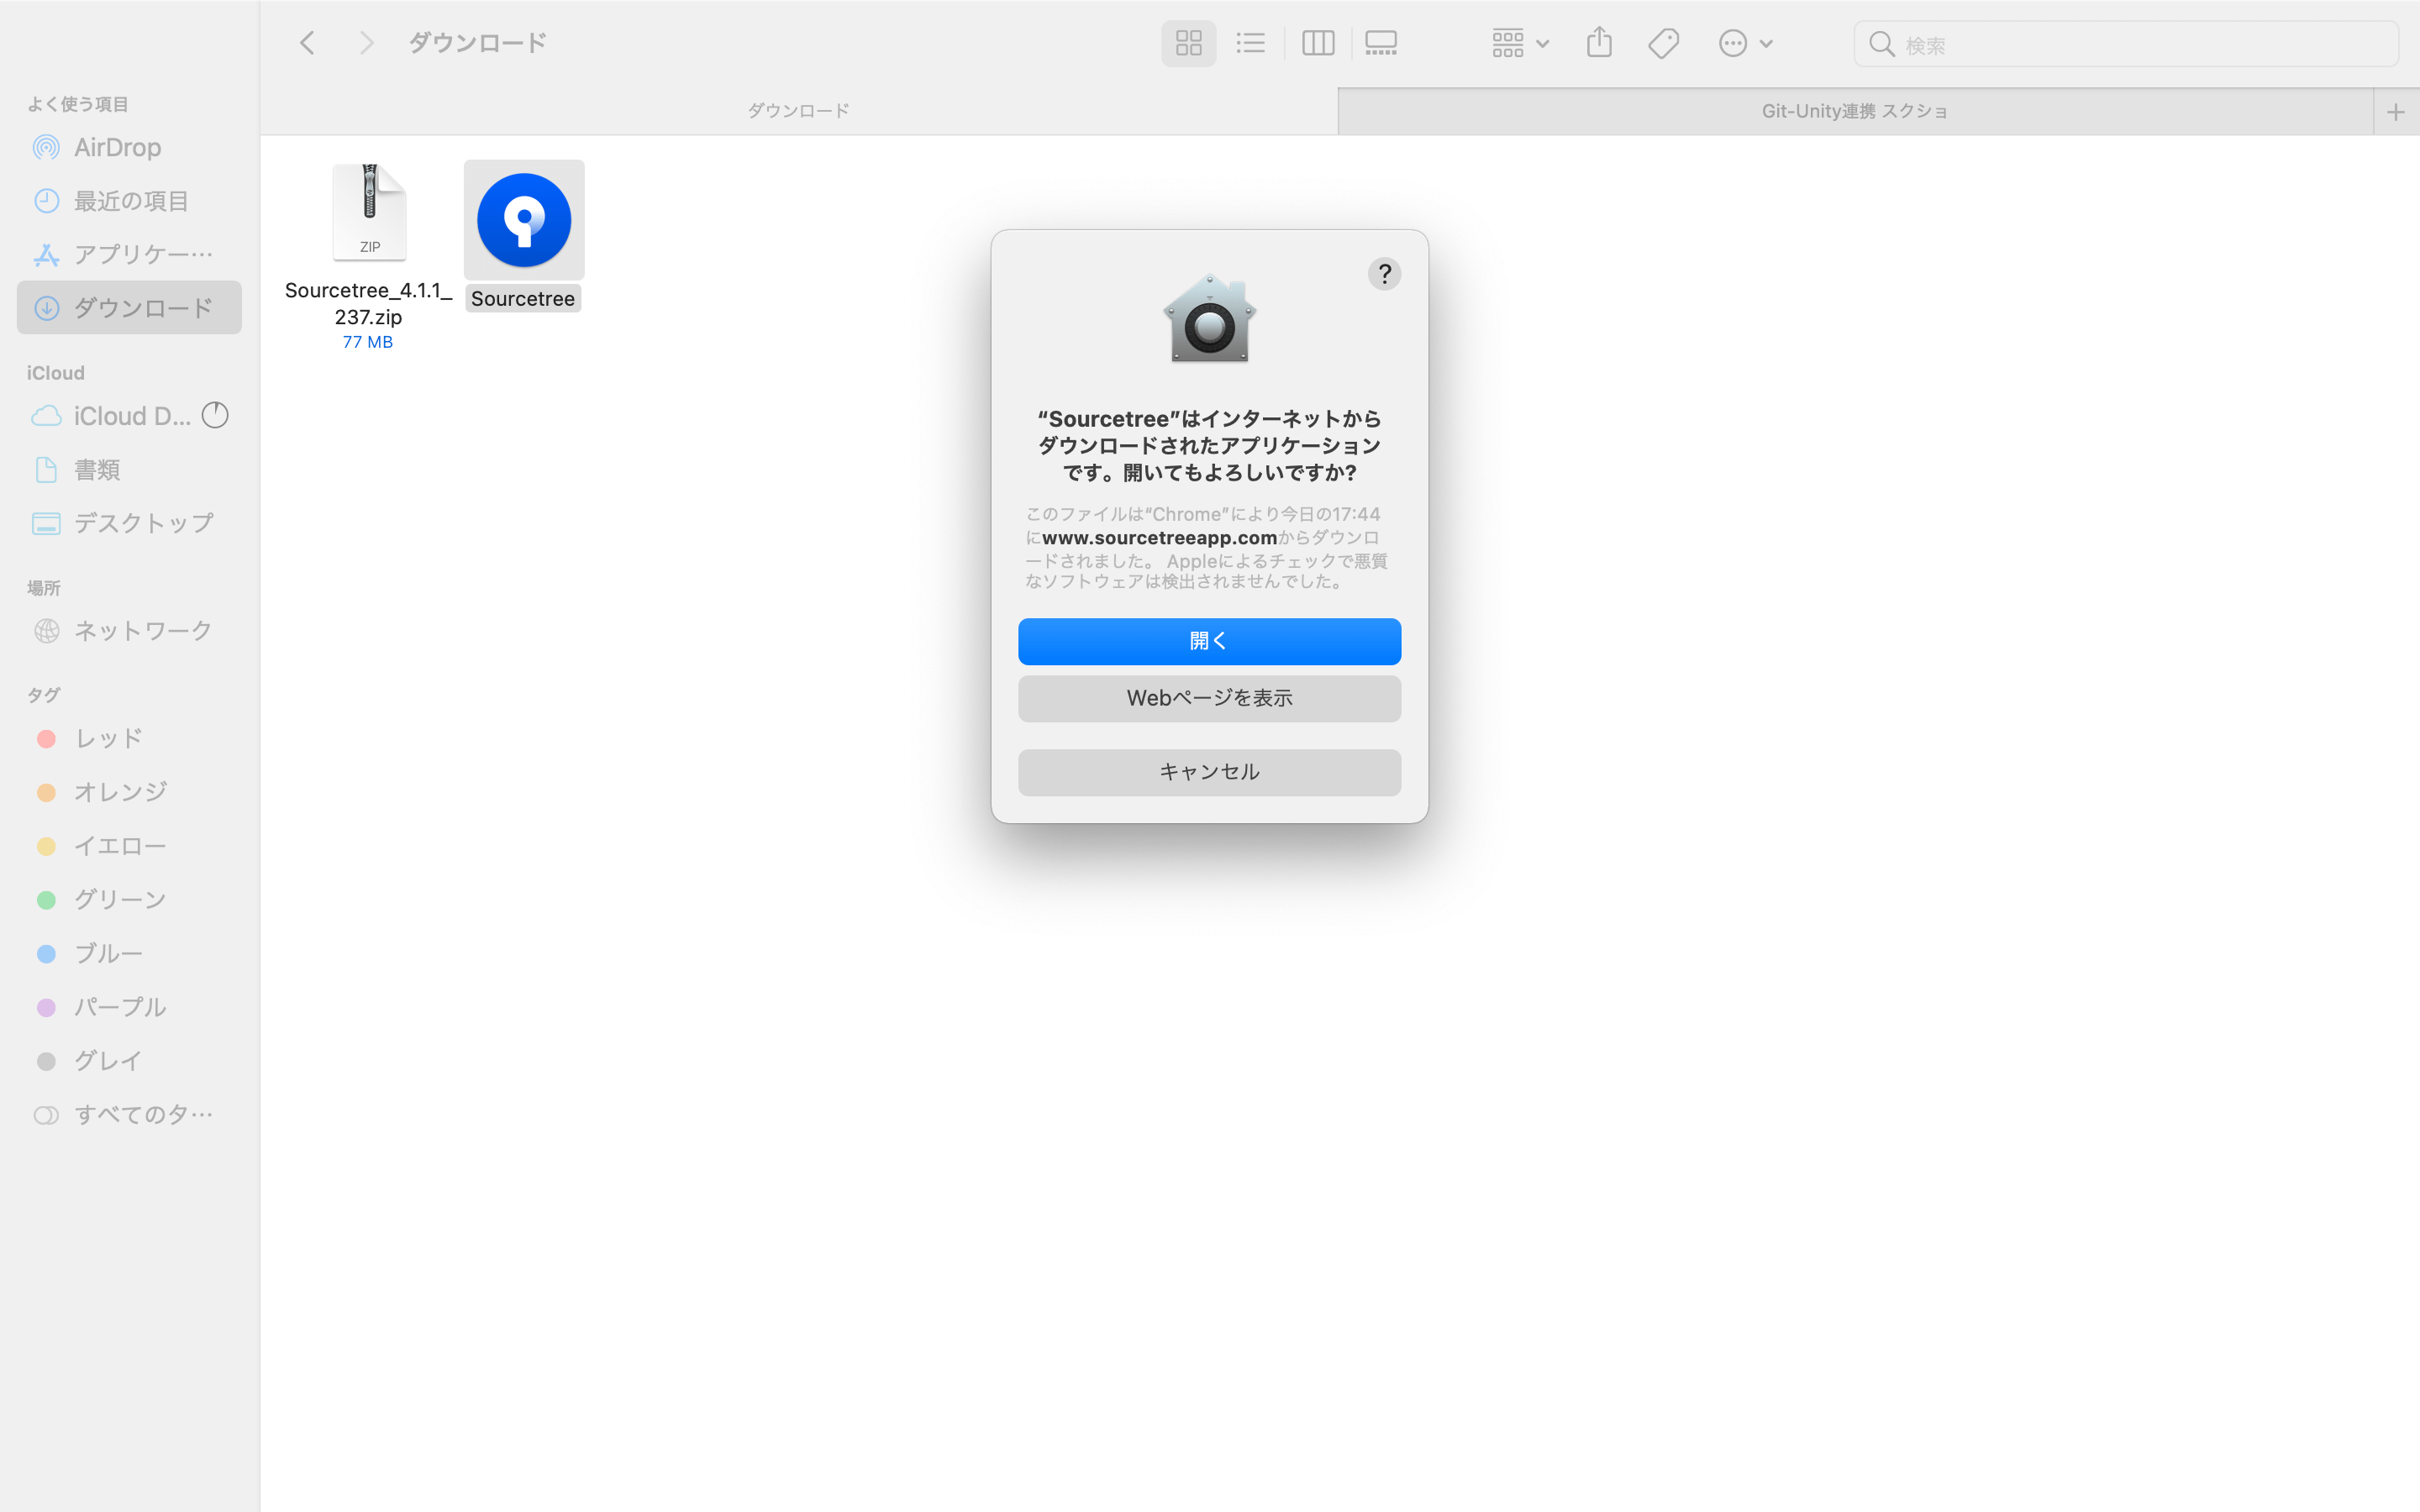Open AirDrop in the sidebar
Screen dimensions: 2420x1512
(x=129, y=147)
